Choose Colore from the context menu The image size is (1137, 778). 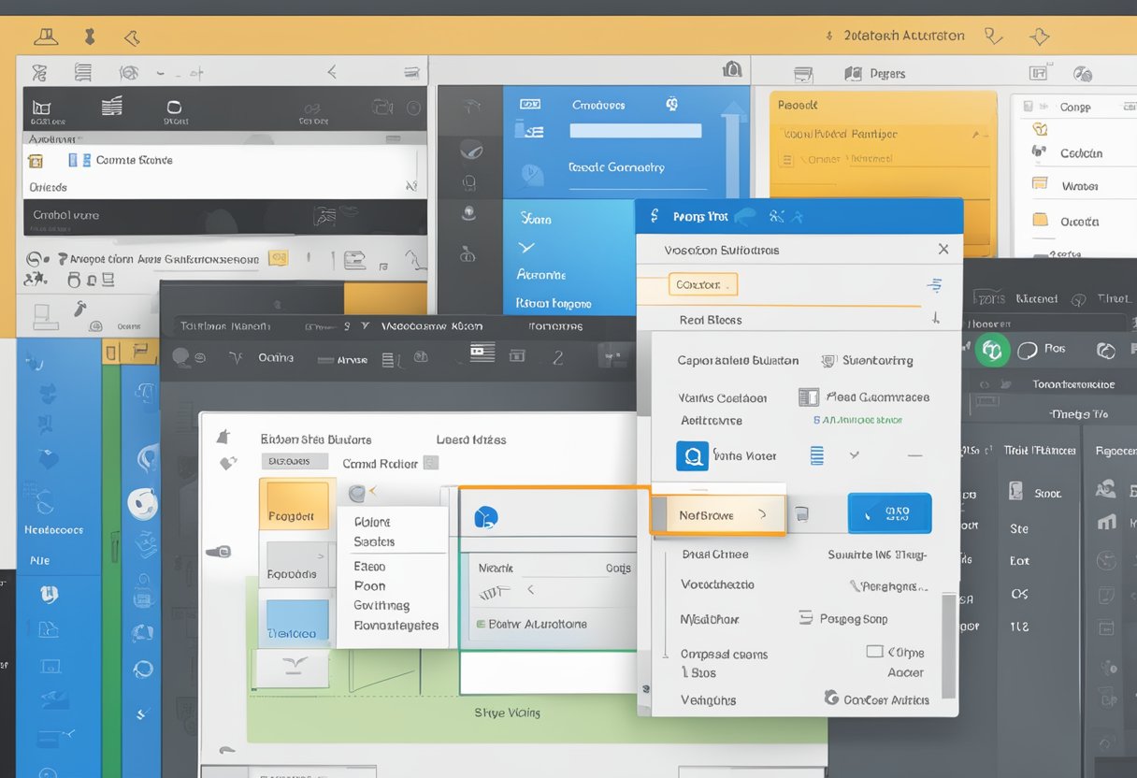pos(373,522)
